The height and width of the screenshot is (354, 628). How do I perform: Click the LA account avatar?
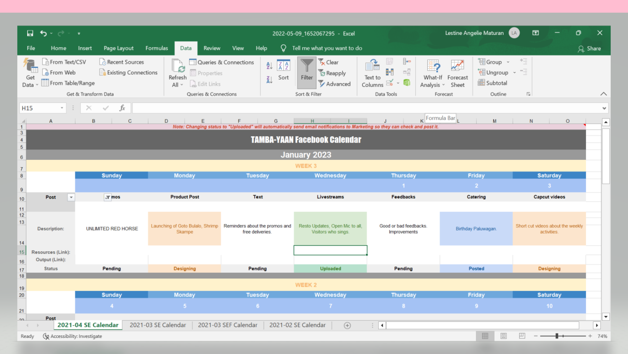click(514, 33)
